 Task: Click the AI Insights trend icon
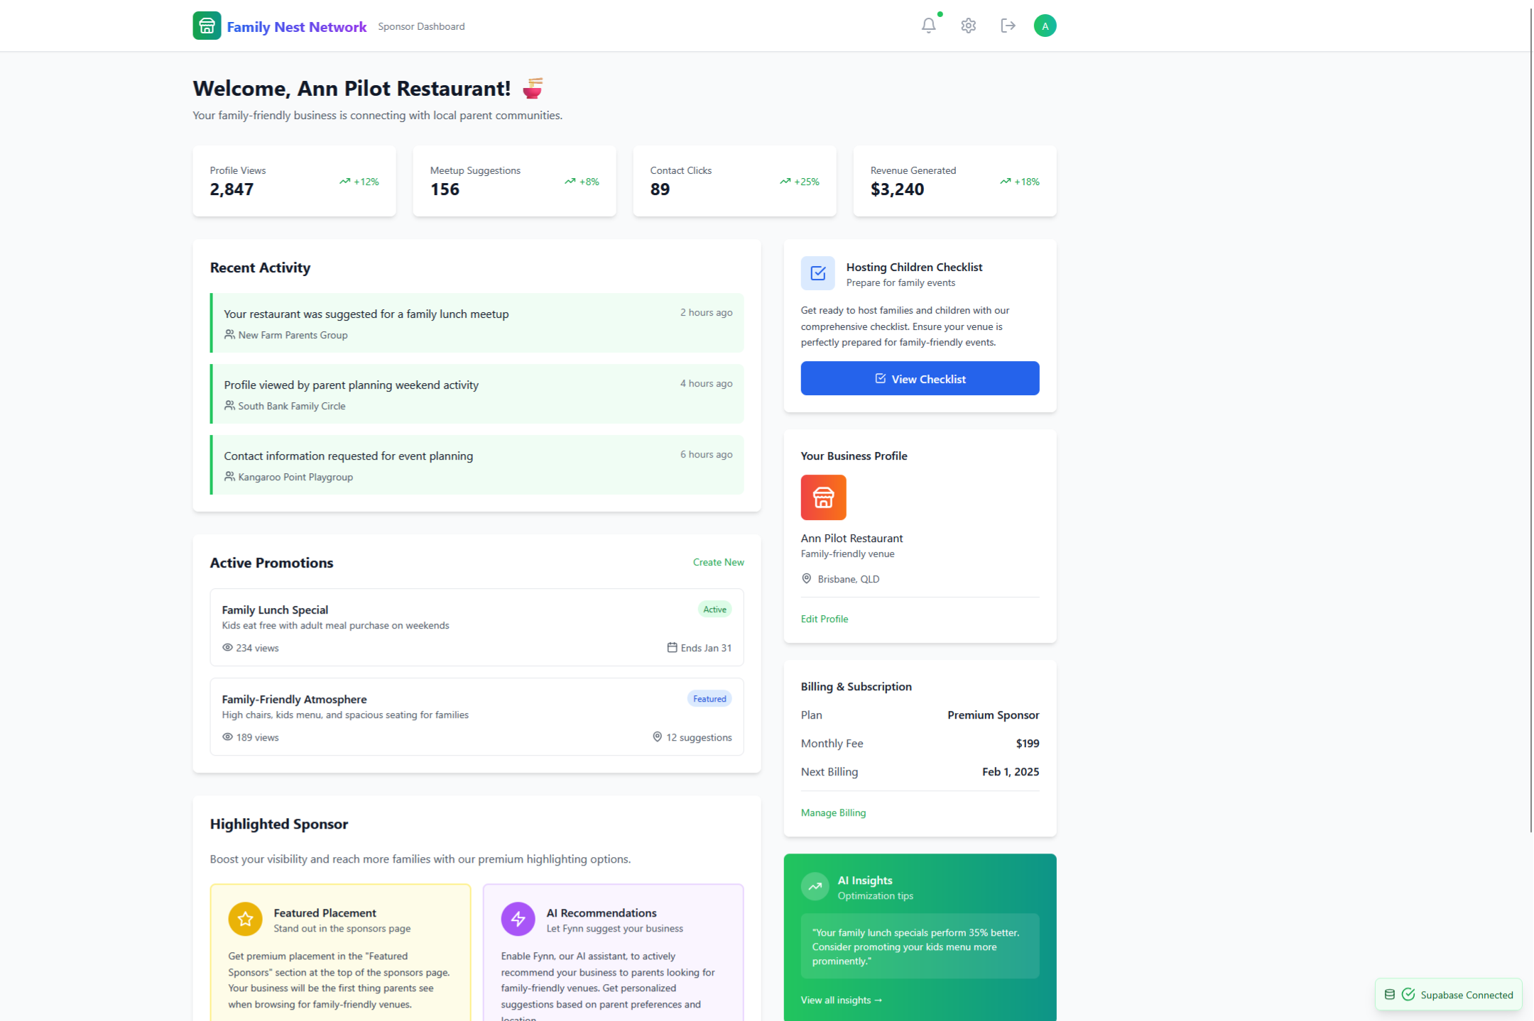[815, 886]
